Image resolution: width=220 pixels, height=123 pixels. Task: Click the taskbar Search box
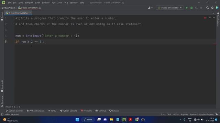(x=88, y=120)
